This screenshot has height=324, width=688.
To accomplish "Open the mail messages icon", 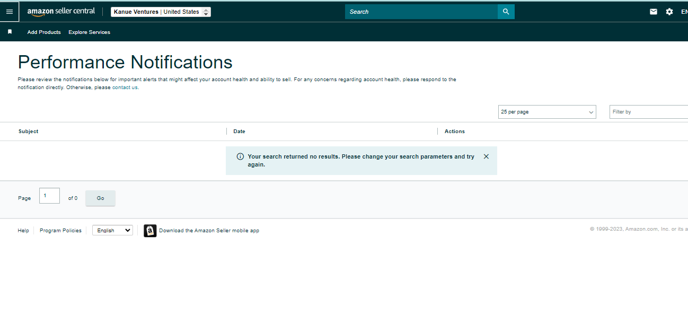I will click(654, 12).
